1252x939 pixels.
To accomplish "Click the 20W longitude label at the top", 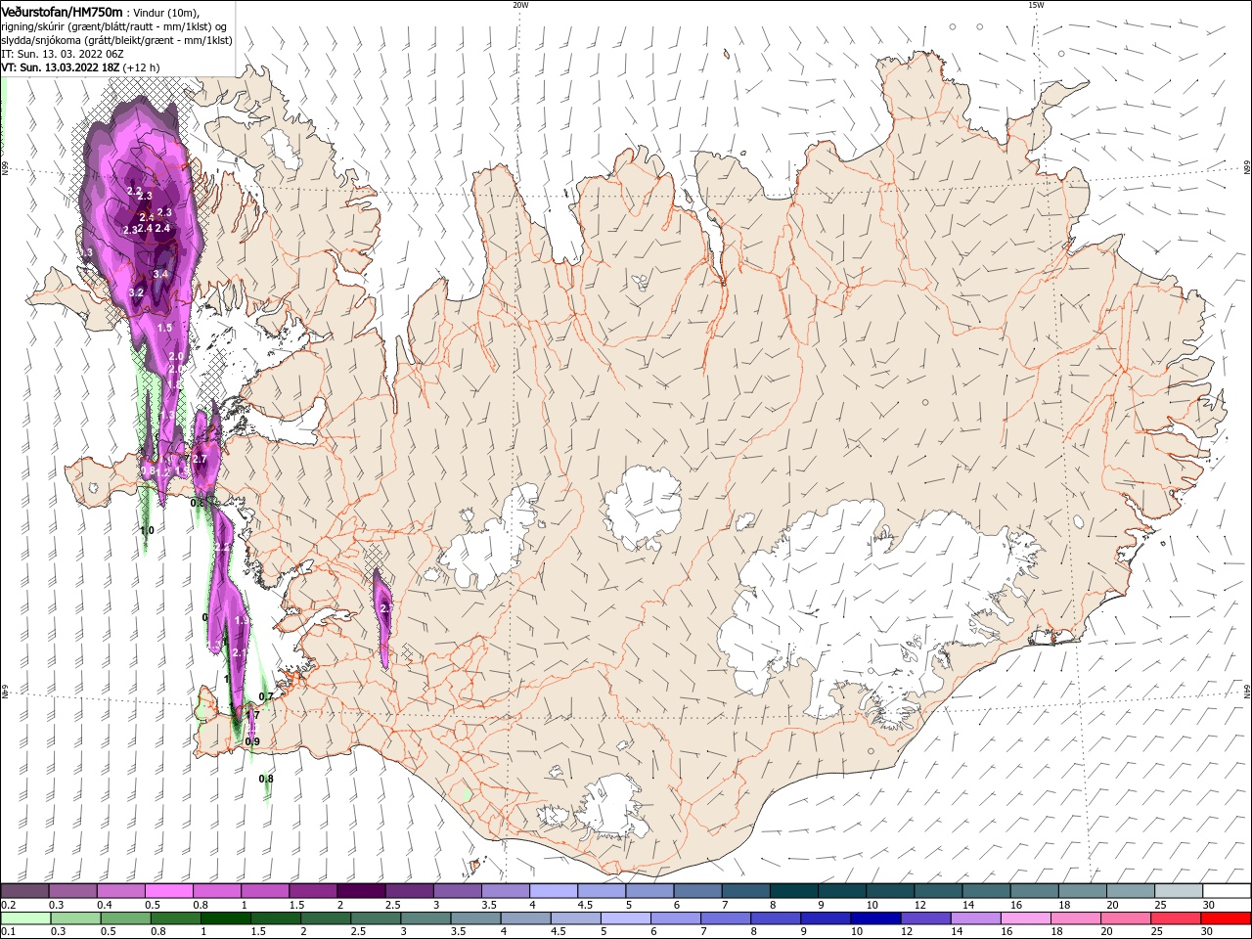I will [520, 5].
